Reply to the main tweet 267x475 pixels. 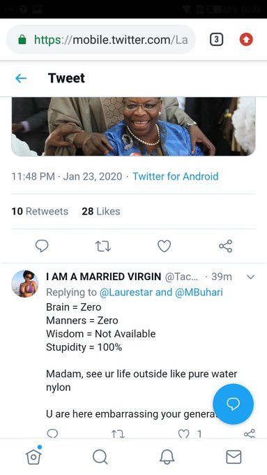pyautogui.click(x=42, y=246)
